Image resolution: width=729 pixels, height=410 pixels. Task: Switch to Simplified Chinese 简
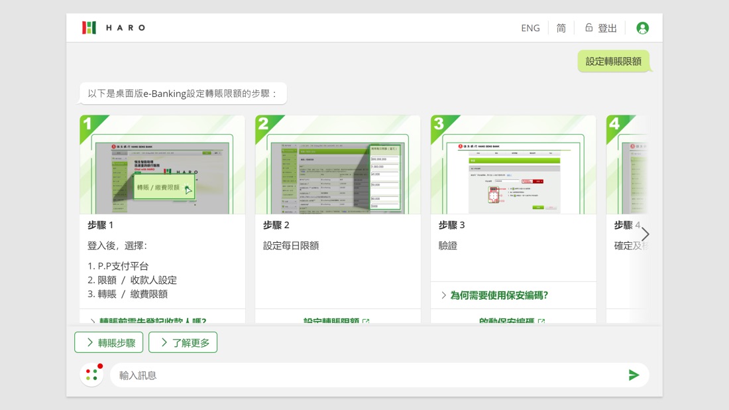tap(561, 29)
